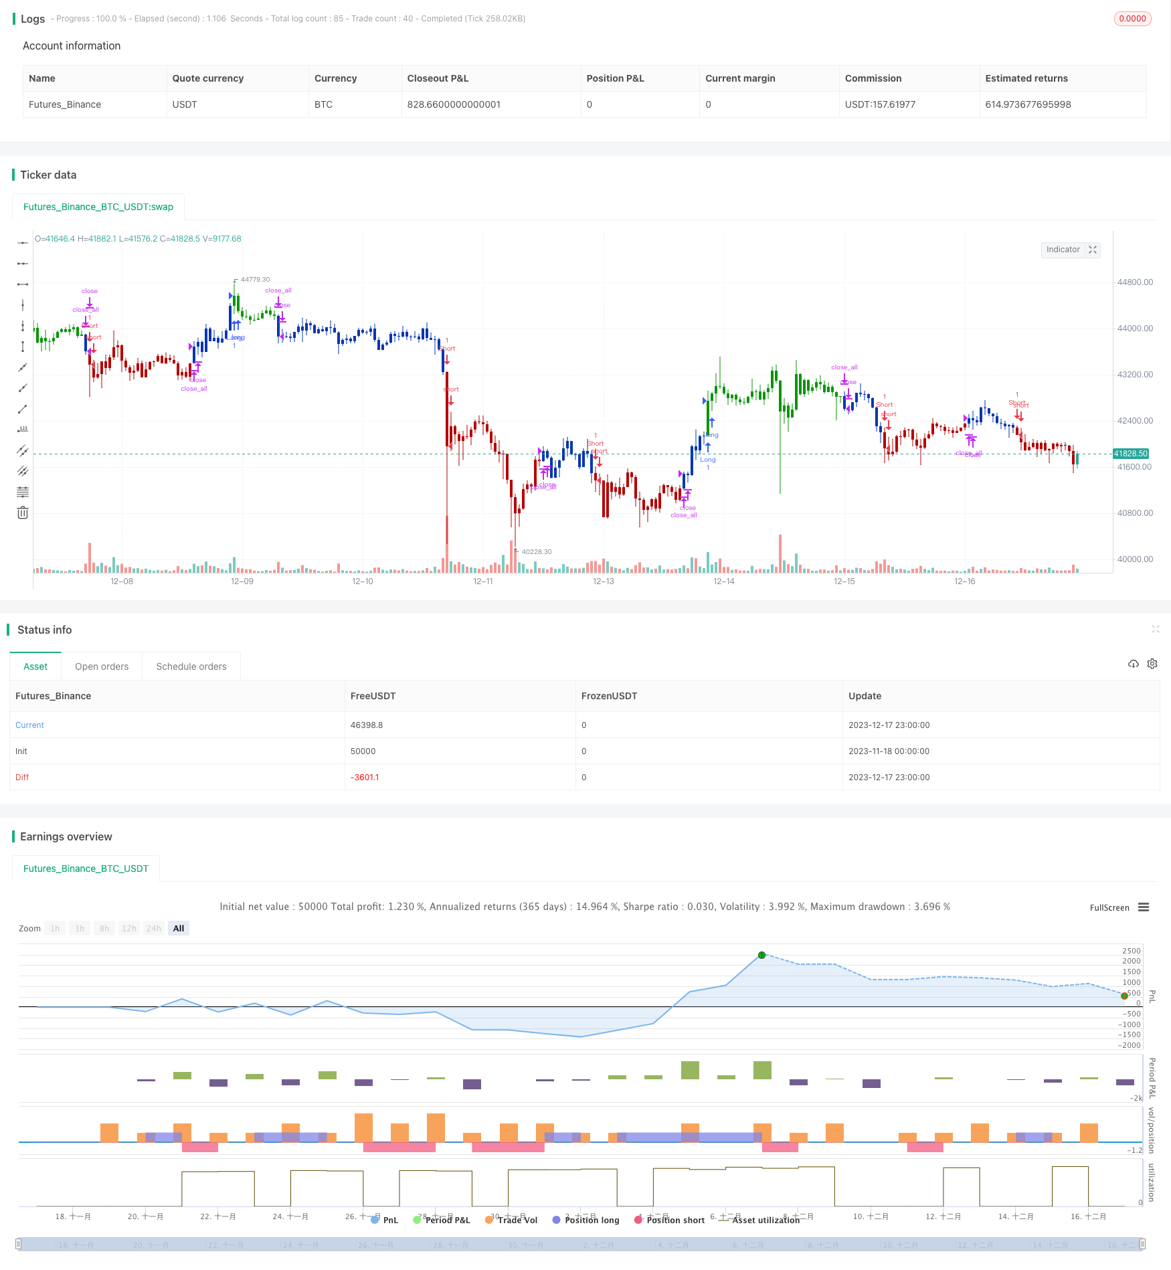This screenshot has height=1270, width=1171.
Task: Click the collapse icon beside Status info header
Action: click(1155, 629)
